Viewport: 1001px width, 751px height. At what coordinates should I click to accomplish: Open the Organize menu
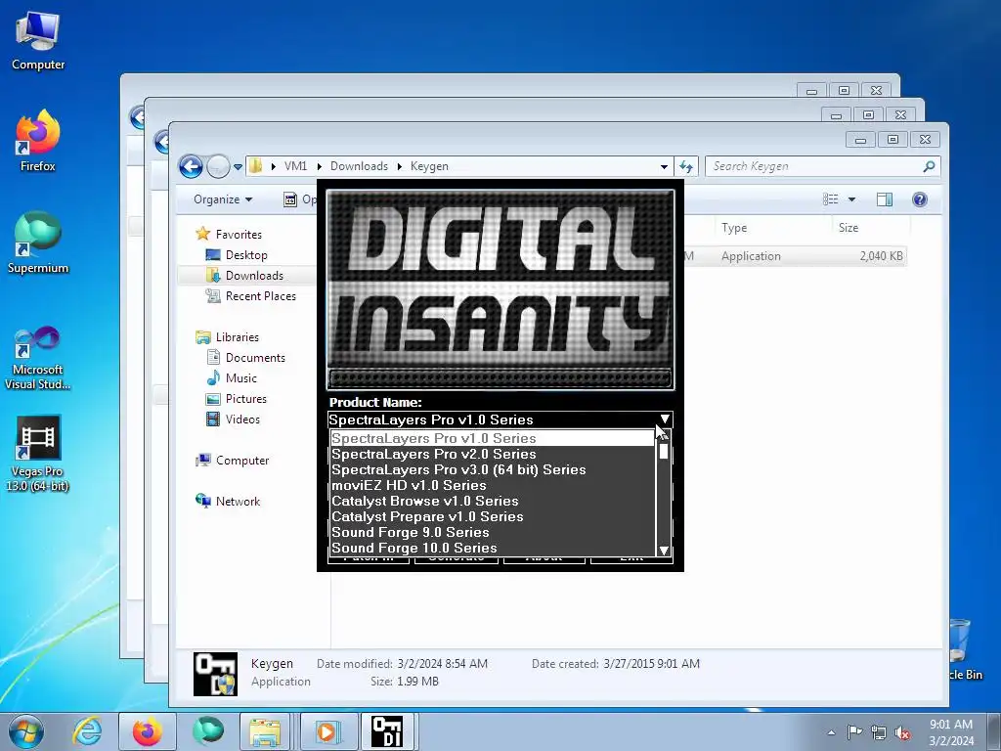tap(223, 199)
